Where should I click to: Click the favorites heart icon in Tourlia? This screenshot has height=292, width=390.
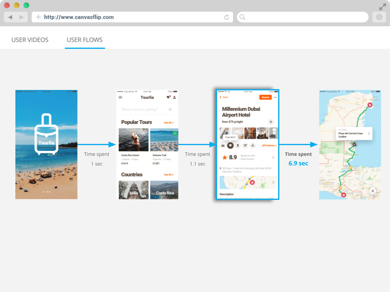[x=167, y=96]
